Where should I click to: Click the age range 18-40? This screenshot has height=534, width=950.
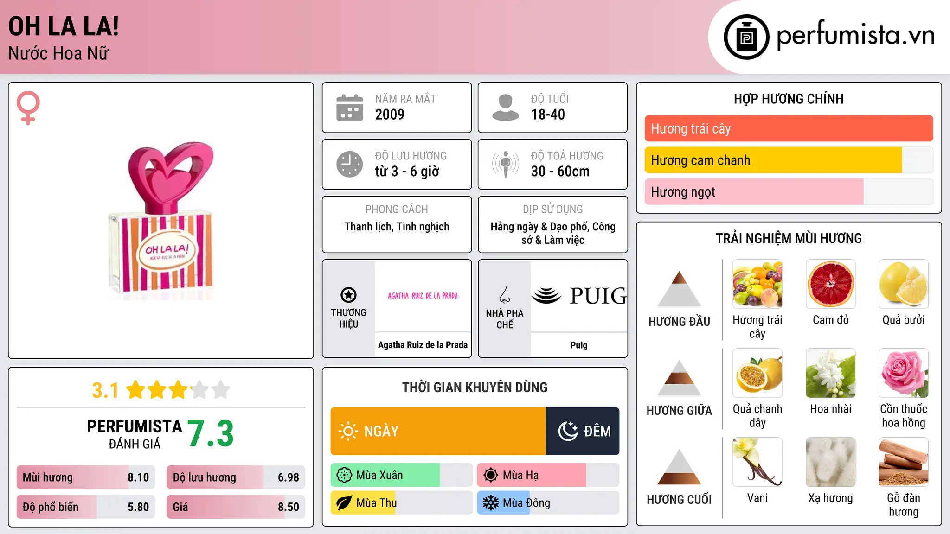(548, 114)
